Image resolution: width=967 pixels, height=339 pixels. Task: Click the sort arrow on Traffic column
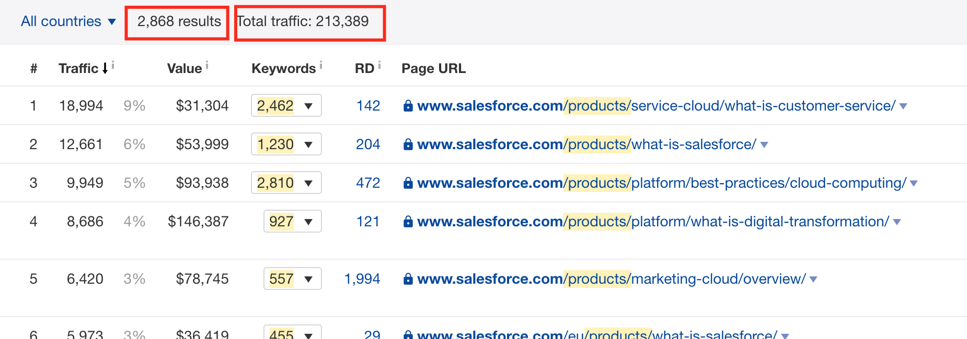pyautogui.click(x=105, y=68)
